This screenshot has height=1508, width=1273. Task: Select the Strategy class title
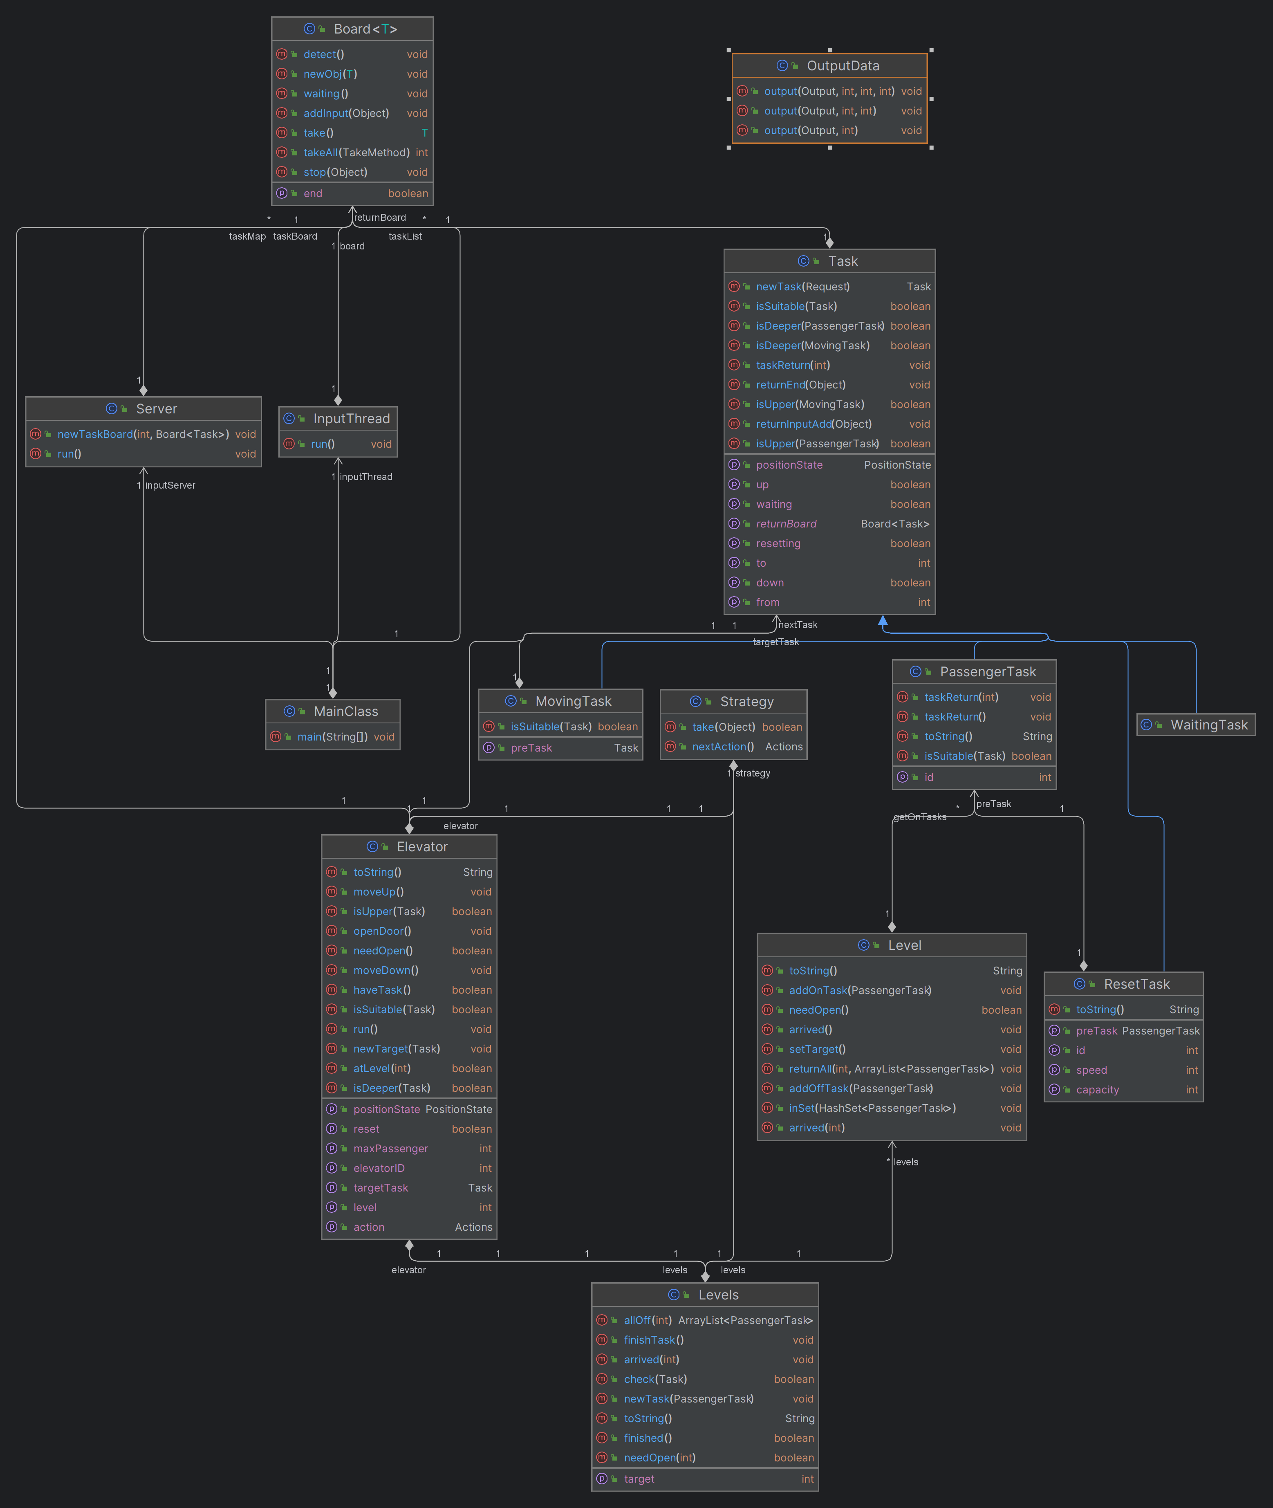(747, 702)
